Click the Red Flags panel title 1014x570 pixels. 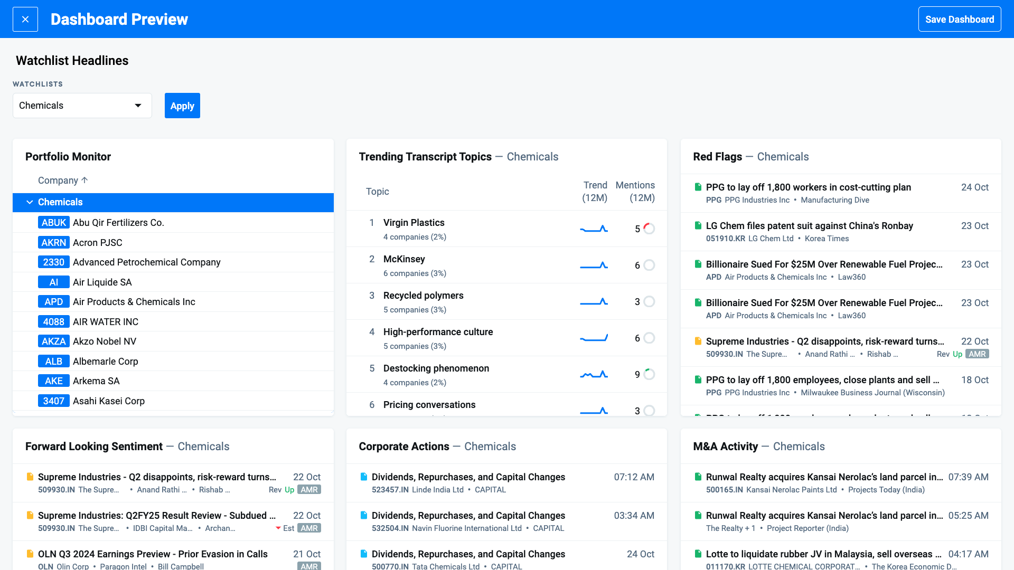717,157
